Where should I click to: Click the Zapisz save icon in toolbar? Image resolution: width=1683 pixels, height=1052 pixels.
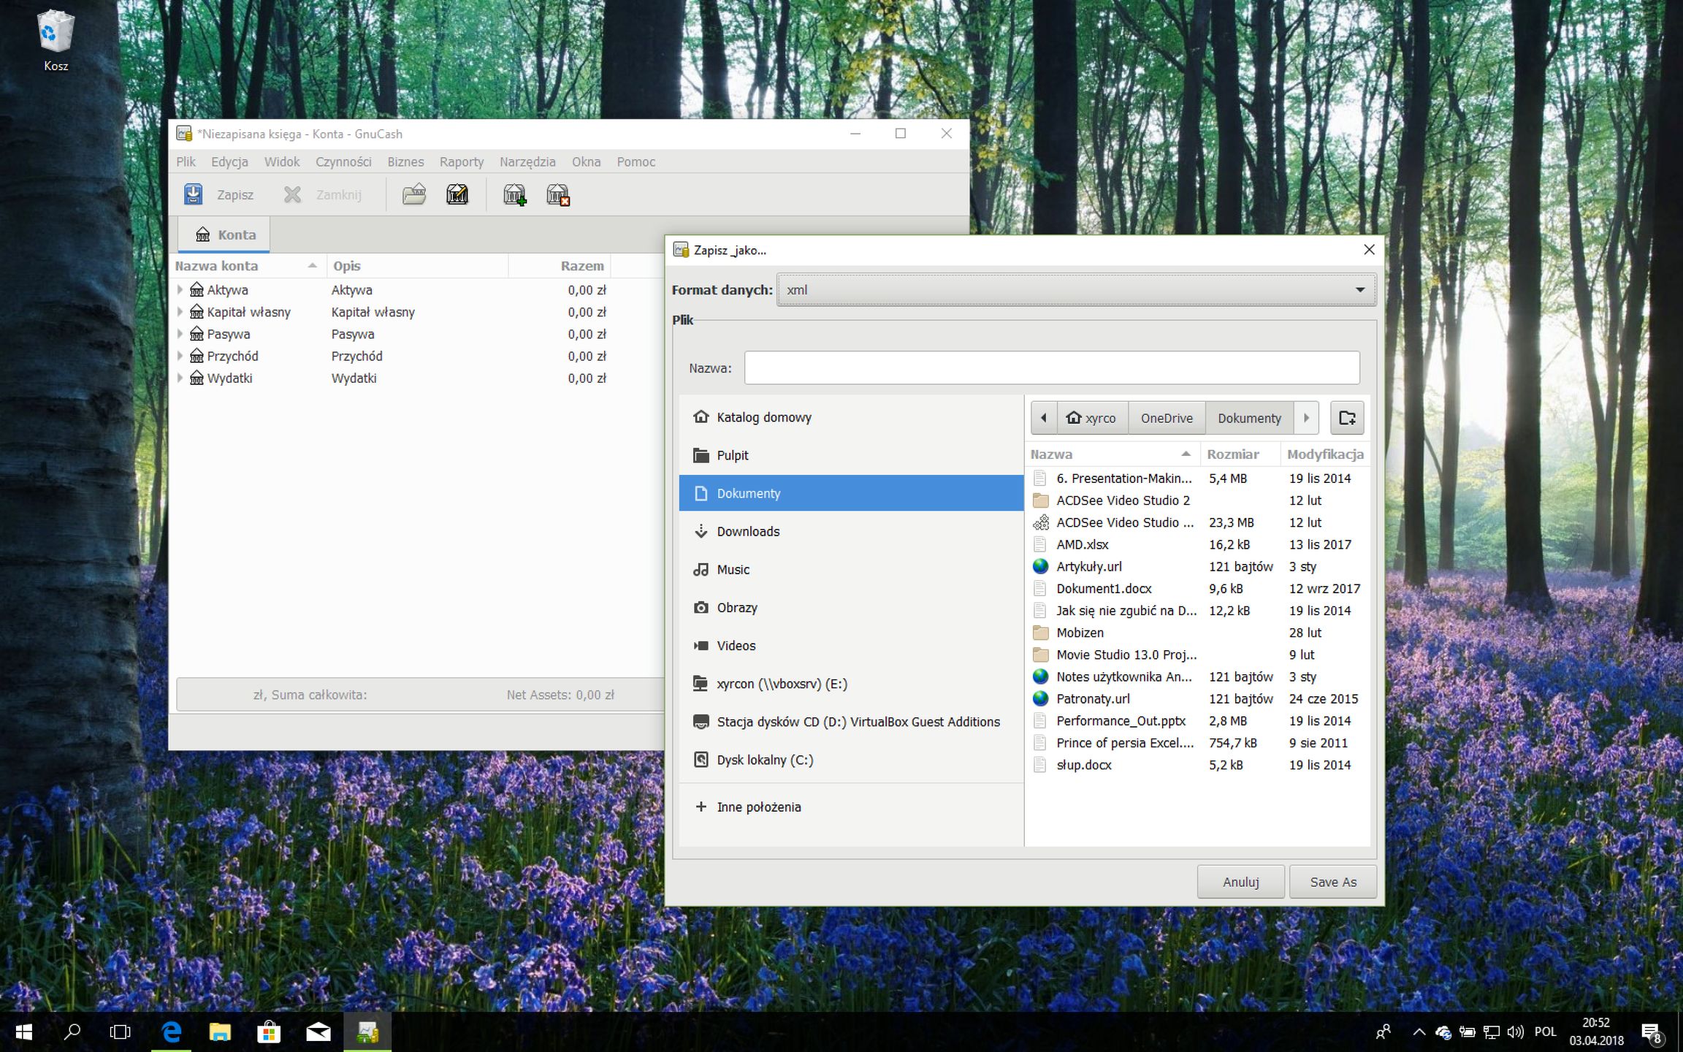194,194
